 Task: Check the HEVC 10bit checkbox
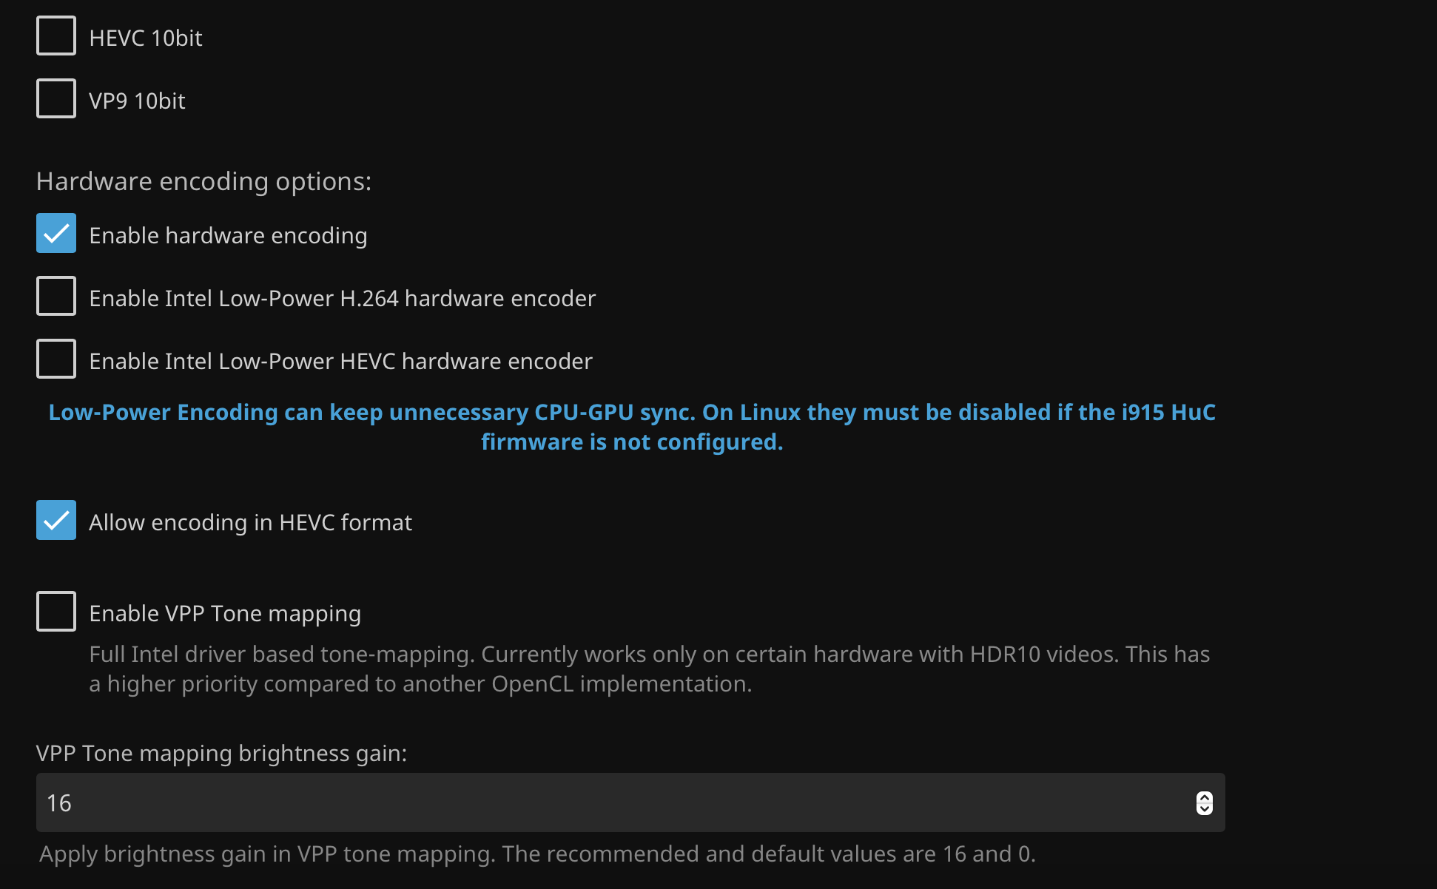[56, 36]
